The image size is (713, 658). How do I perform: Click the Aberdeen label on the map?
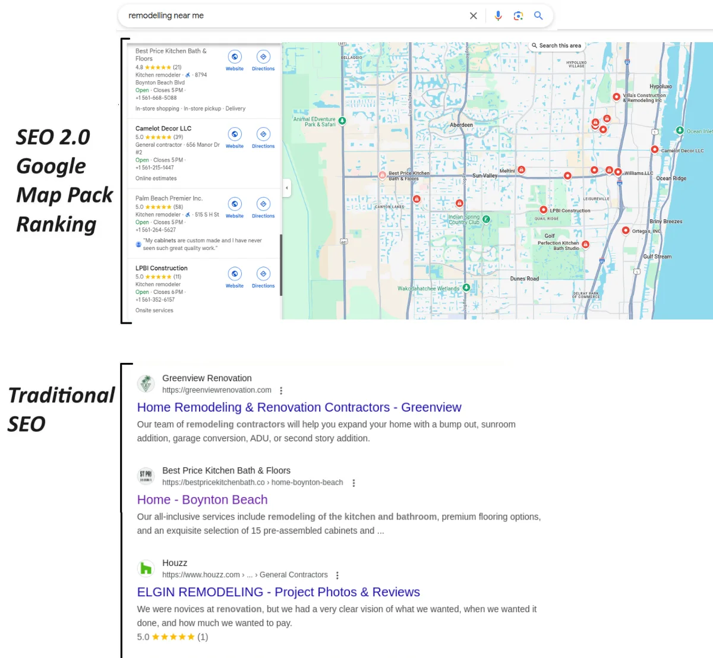(x=462, y=125)
